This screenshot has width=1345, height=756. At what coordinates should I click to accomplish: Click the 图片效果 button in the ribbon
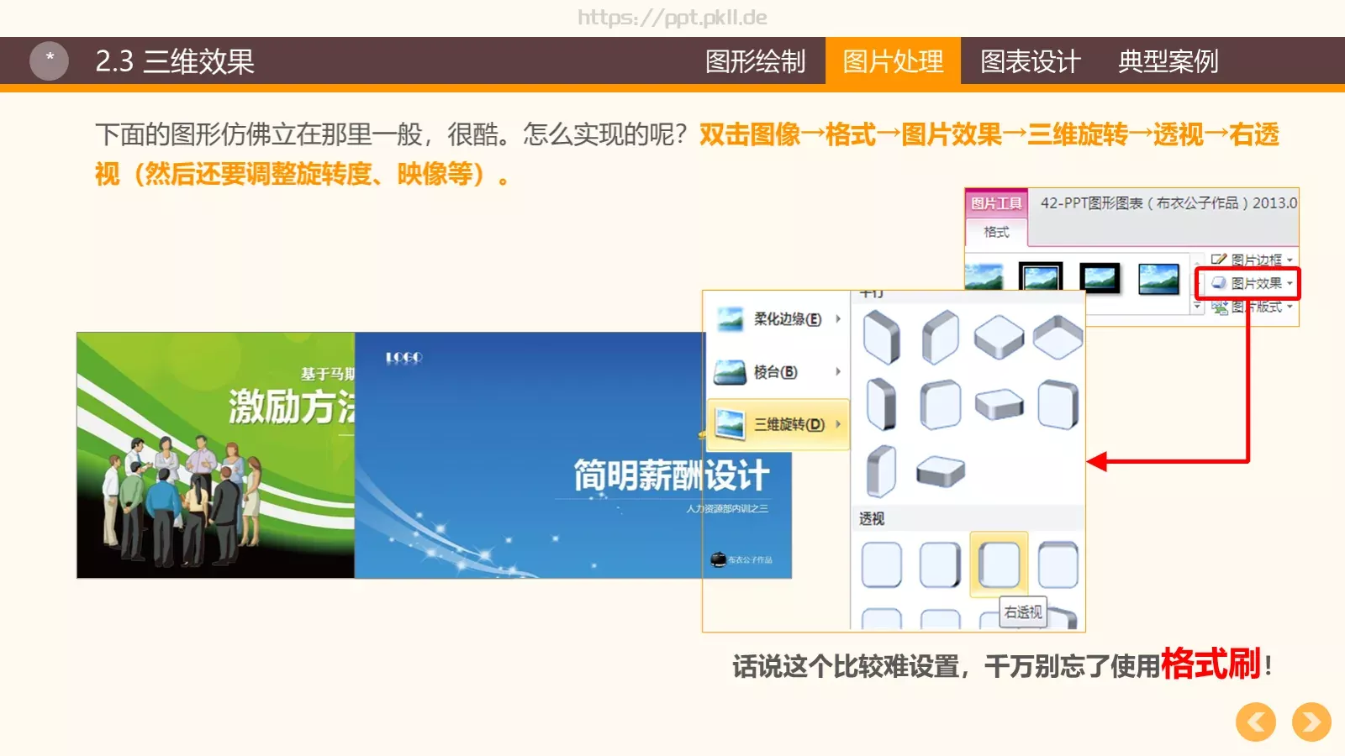(1247, 283)
